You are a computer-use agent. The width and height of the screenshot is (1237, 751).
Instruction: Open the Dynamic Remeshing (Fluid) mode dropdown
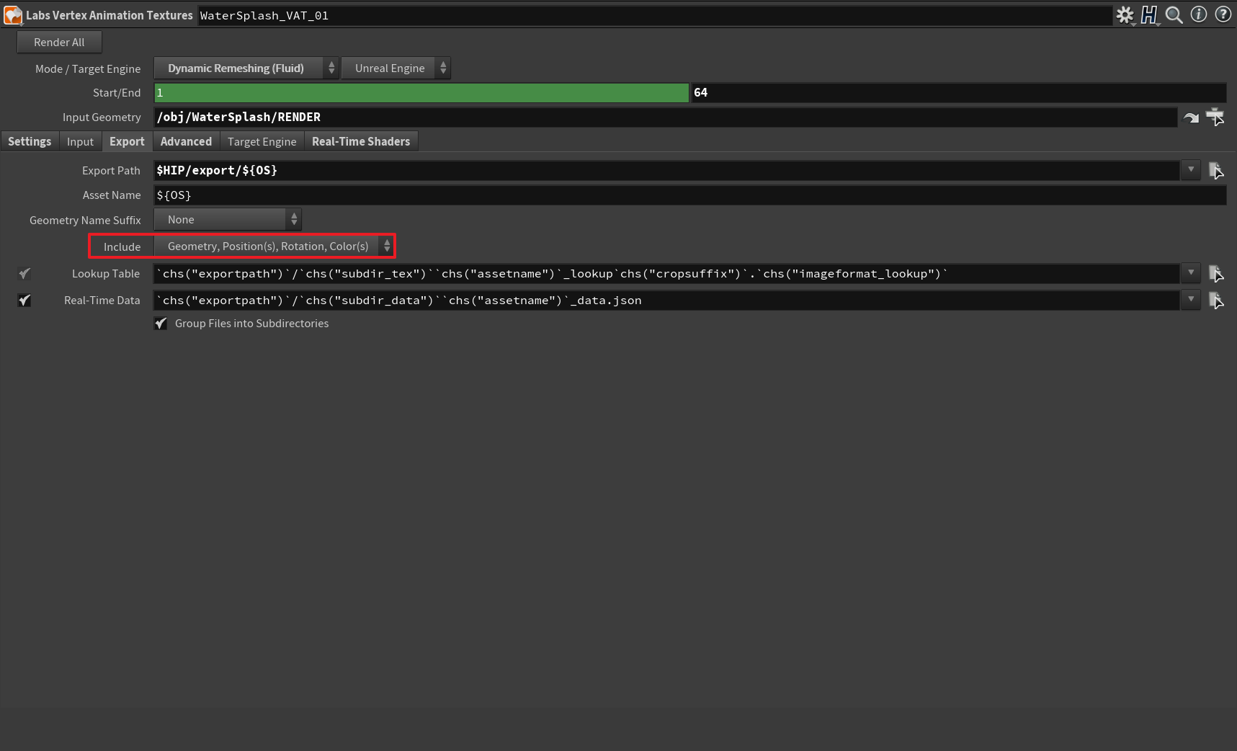coord(246,68)
